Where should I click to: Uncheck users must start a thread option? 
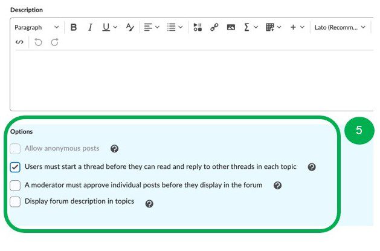click(x=15, y=167)
